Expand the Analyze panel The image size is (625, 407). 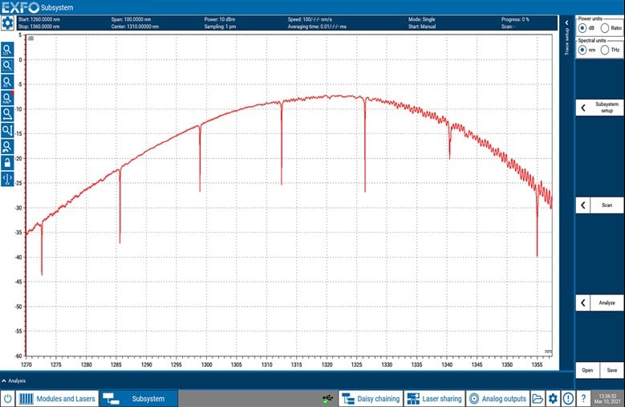click(x=600, y=303)
